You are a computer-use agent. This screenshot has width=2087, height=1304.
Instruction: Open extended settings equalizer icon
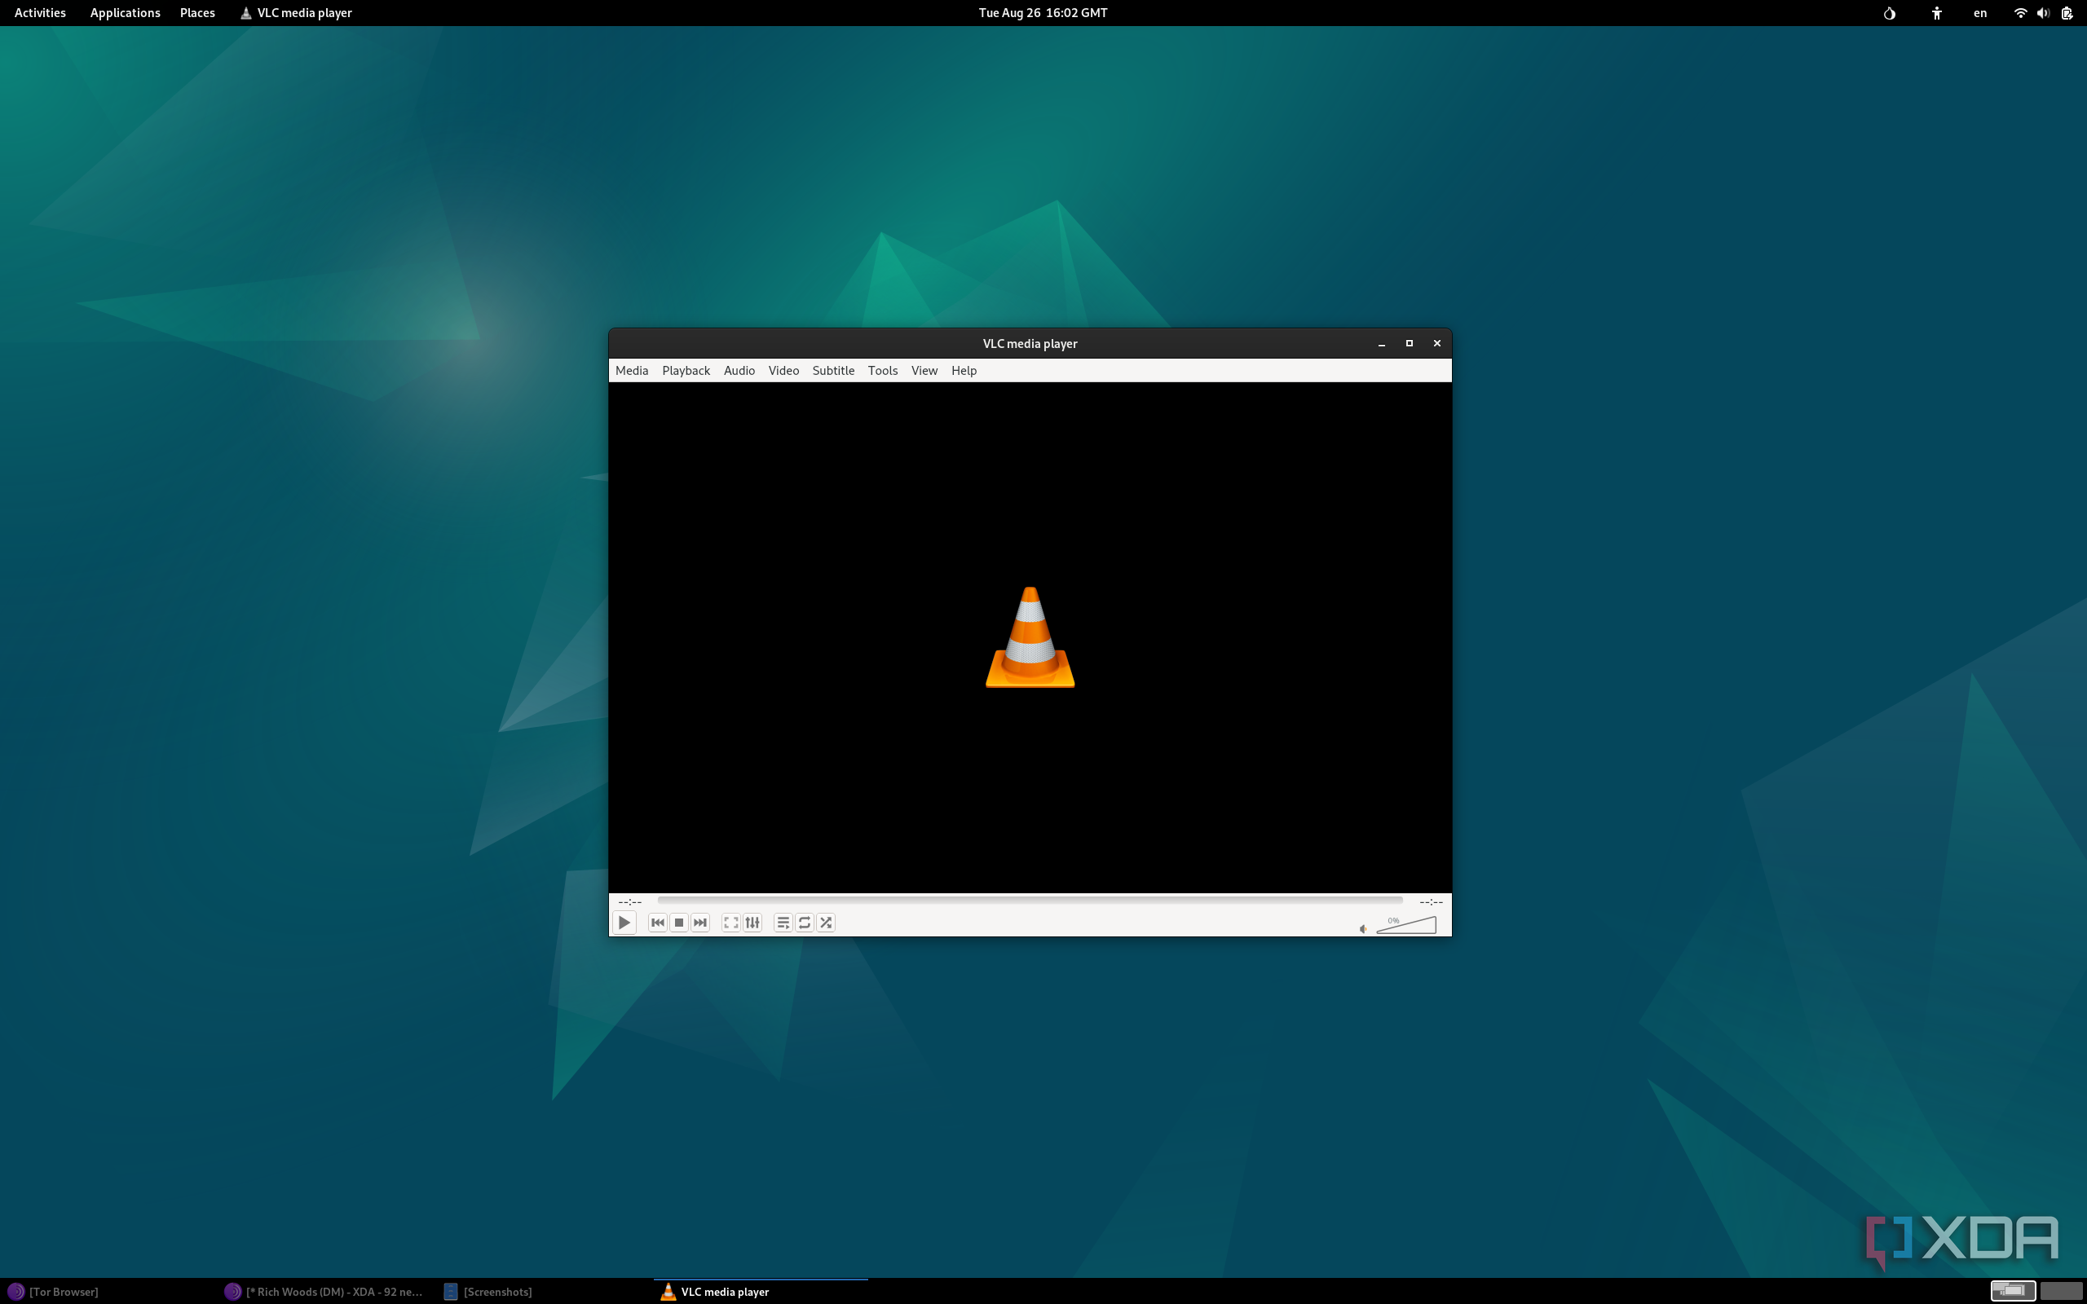point(752,923)
